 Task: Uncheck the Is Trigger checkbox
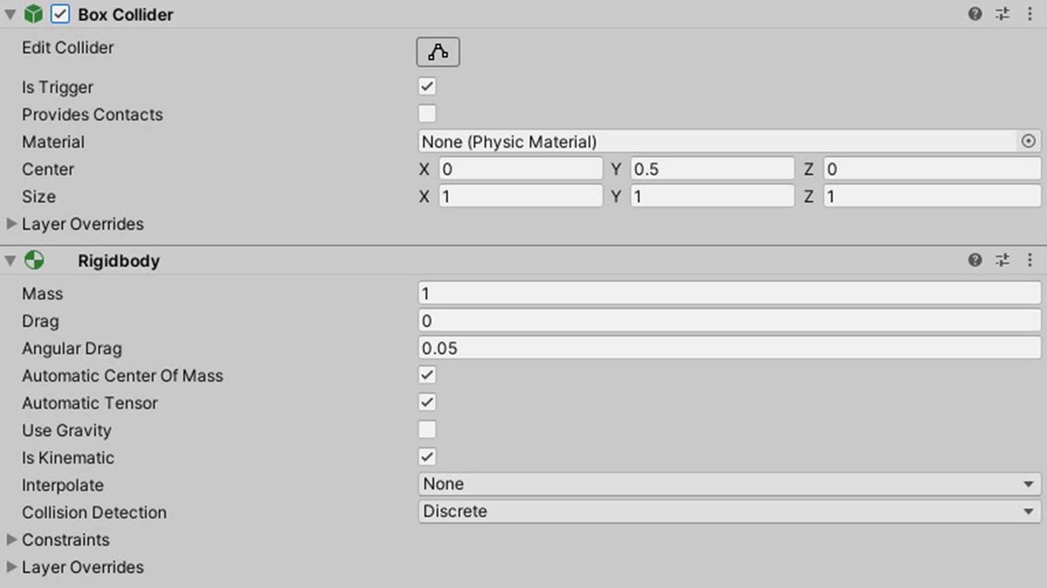coord(427,87)
